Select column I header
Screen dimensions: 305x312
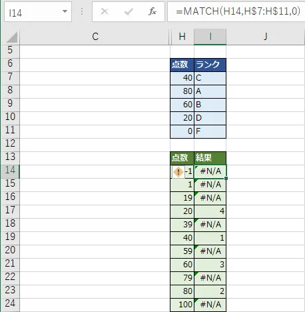coord(210,37)
